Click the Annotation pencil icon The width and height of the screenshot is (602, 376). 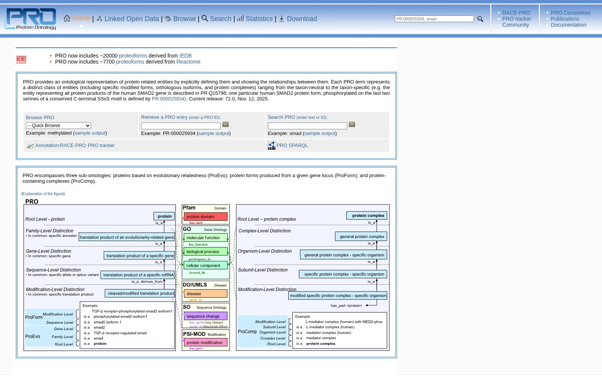tap(30, 146)
